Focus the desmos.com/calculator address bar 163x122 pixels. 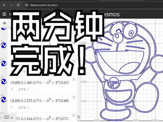coord(44,5)
